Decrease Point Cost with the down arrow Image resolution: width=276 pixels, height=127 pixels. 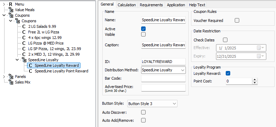coord(255,83)
